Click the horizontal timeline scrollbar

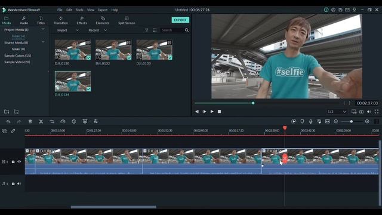pos(113,207)
